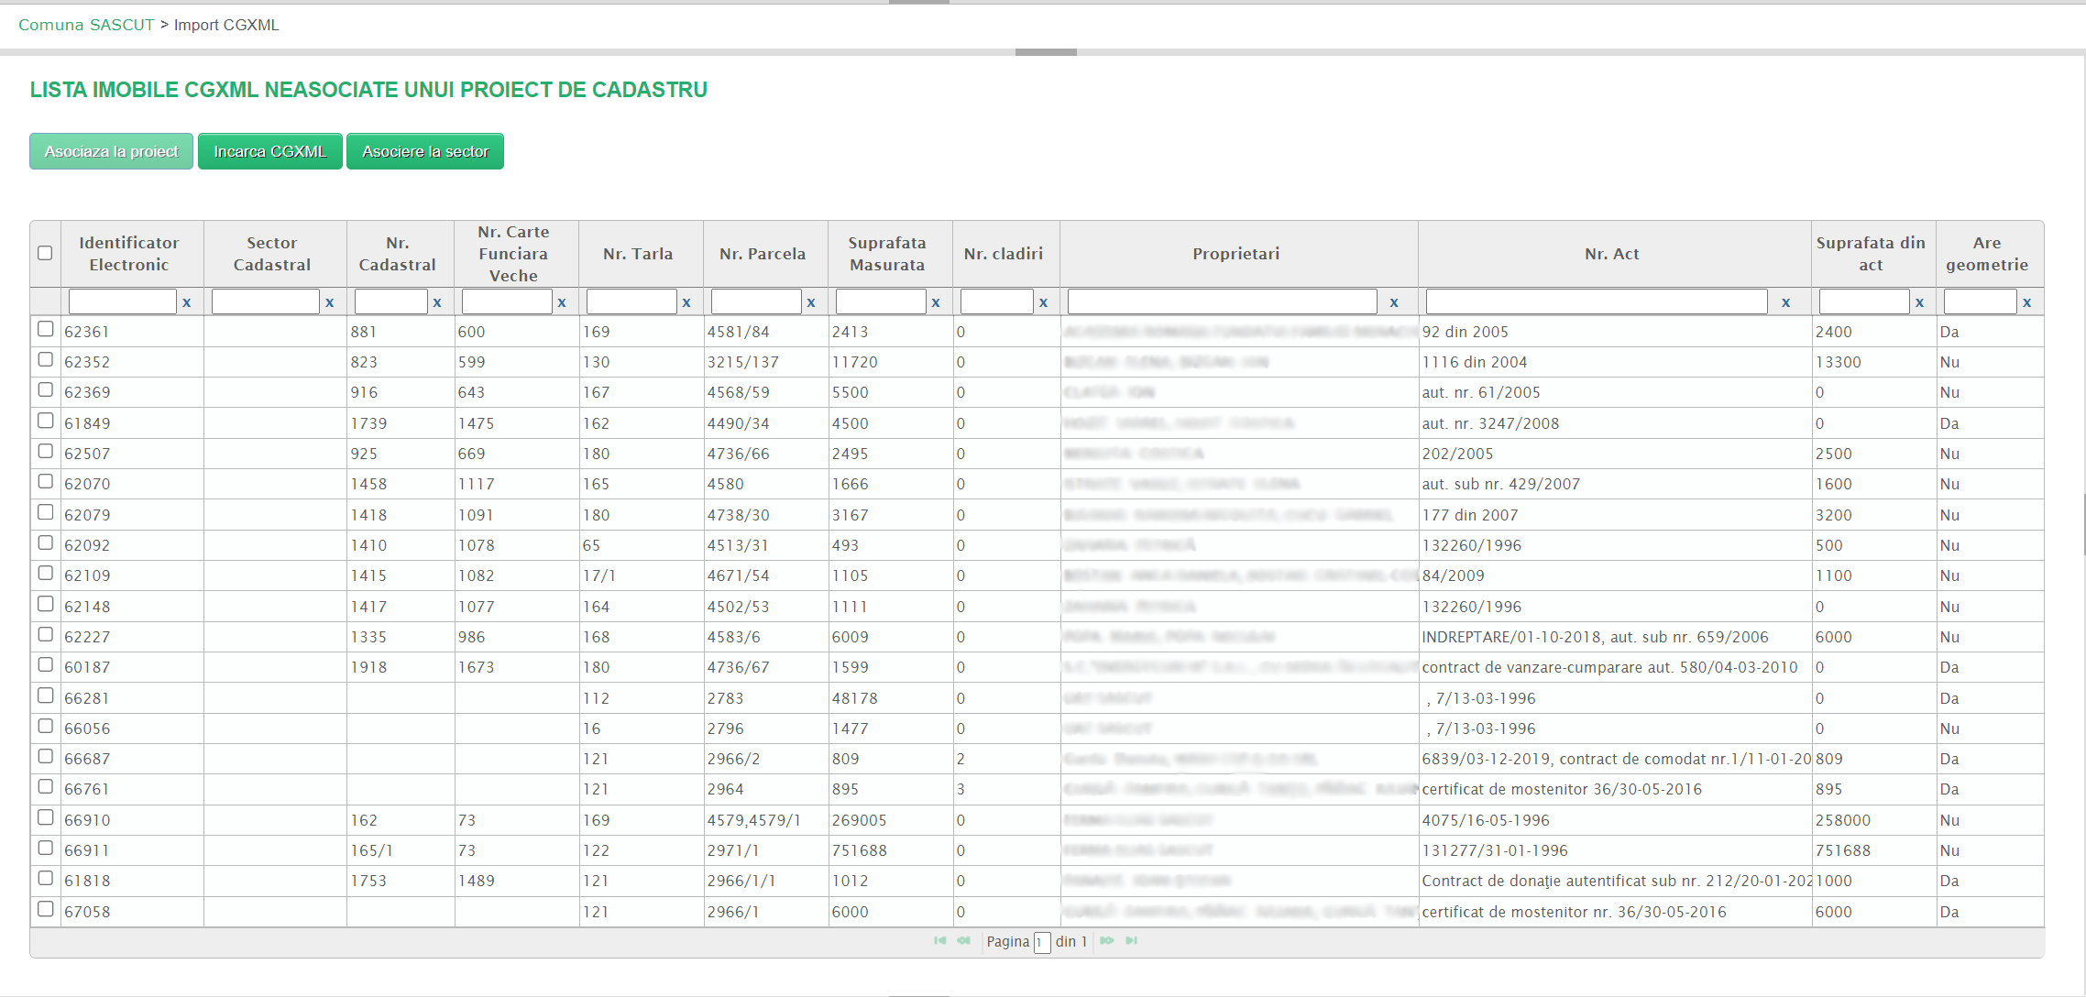
Task: Clear the Nr. Cadastral filter x icon
Action: tap(437, 302)
